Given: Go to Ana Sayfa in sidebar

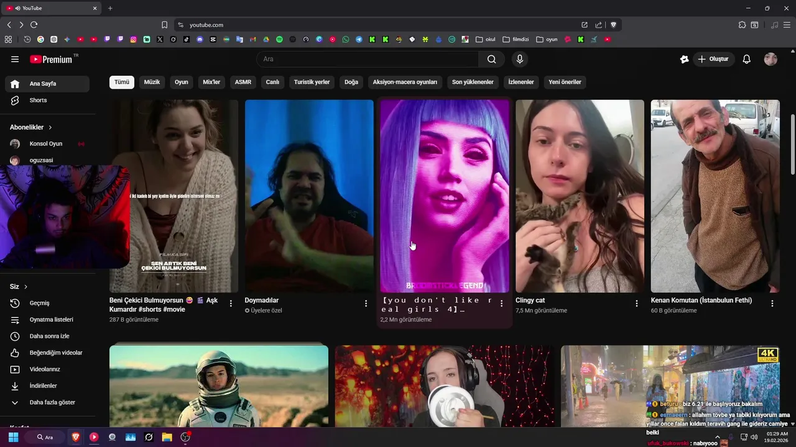Looking at the screenshot, I should click(x=47, y=84).
